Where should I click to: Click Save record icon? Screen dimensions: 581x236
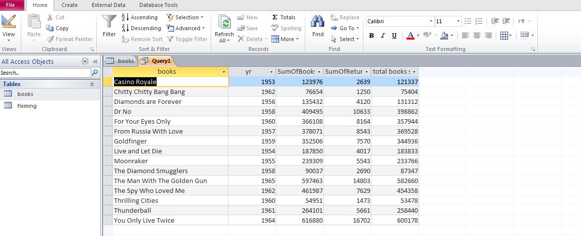pos(240,28)
